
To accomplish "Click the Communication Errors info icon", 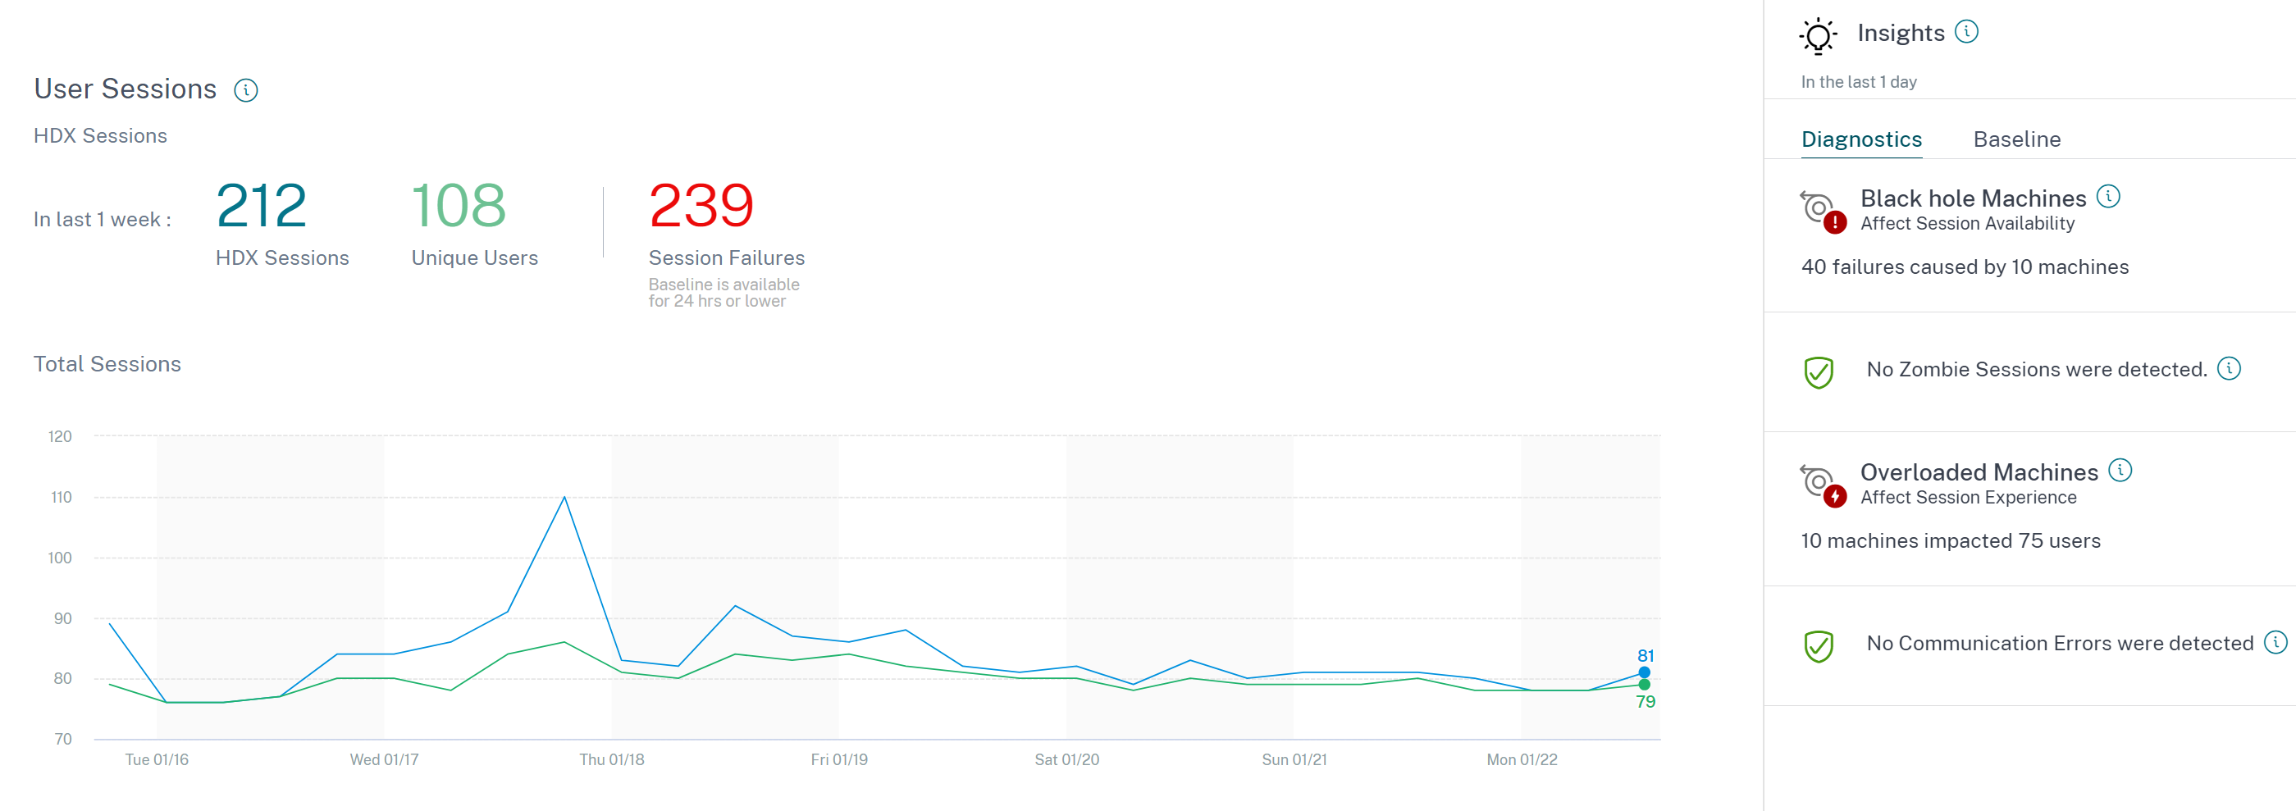I will 2275,642.
